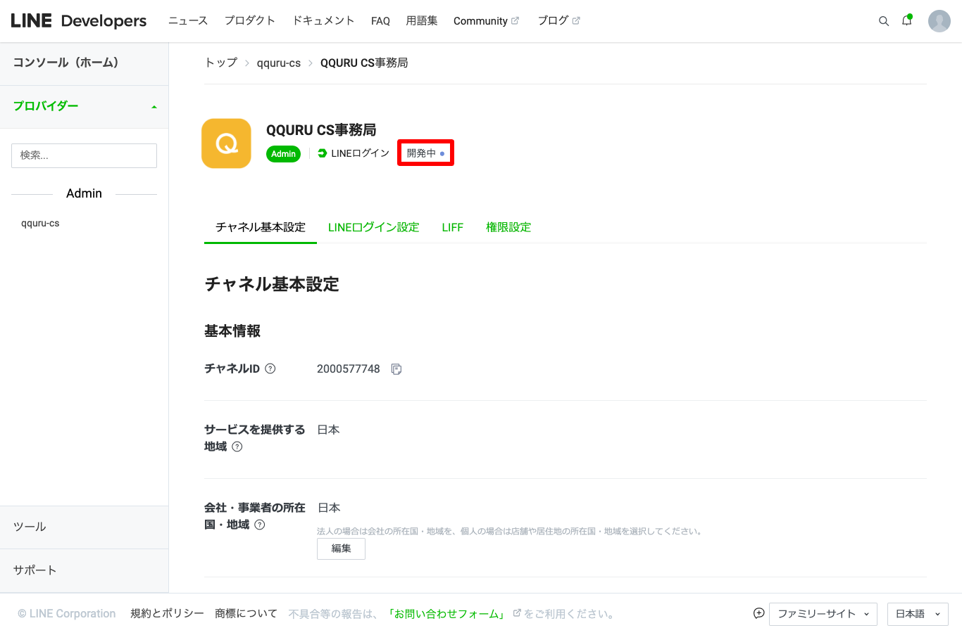
Task: Click the 開発中 status button
Action: (x=425, y=153)
